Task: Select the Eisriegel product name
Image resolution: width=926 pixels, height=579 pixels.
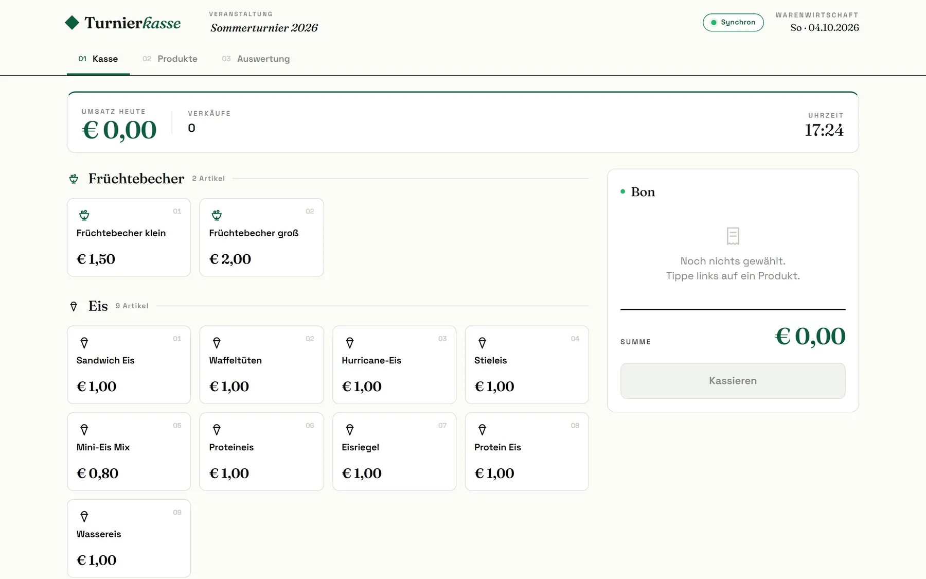Action: [x=360, y=447]
